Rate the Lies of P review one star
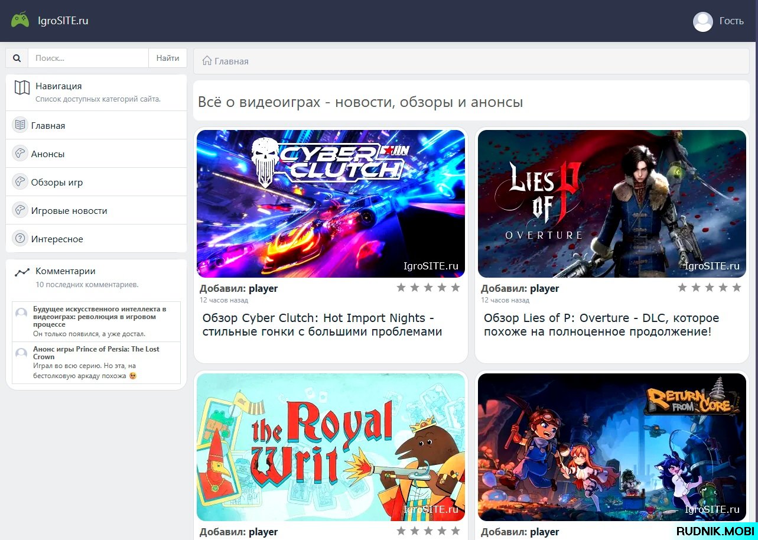 click(682, 288)
